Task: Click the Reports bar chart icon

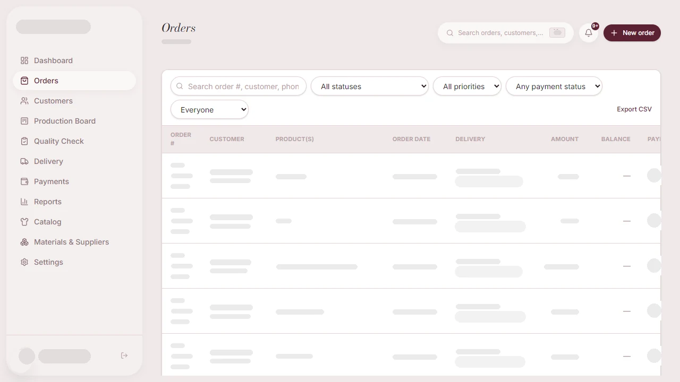Action: [24, 202]
